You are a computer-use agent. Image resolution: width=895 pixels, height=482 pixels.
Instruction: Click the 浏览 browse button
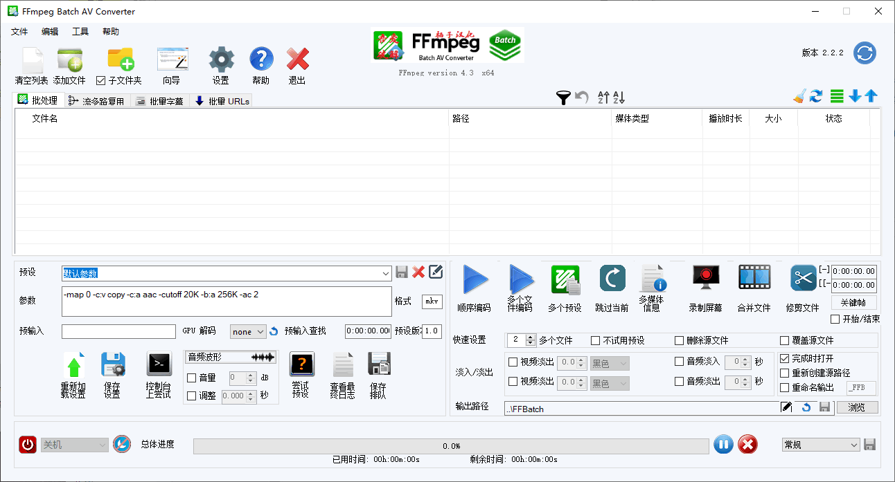[x=857, y=407]
